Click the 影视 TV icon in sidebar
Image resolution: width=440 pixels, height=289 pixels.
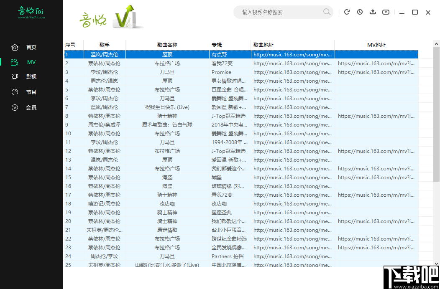click(15, 77)
